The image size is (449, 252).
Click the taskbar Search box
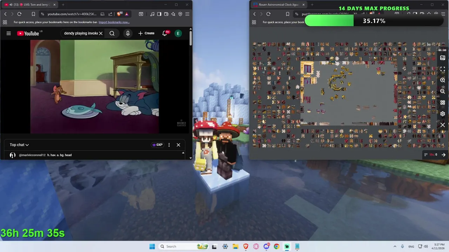point(183,246)
